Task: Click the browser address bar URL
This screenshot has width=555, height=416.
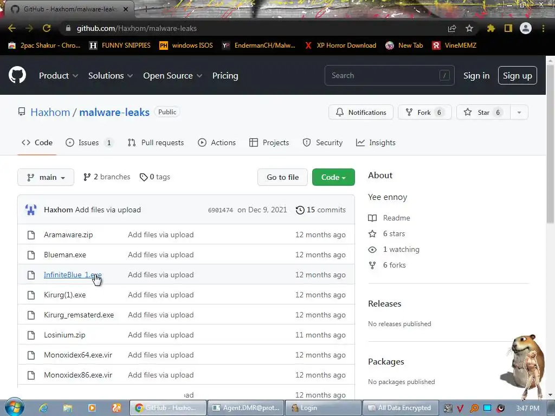Action: [x=137, y=28]
